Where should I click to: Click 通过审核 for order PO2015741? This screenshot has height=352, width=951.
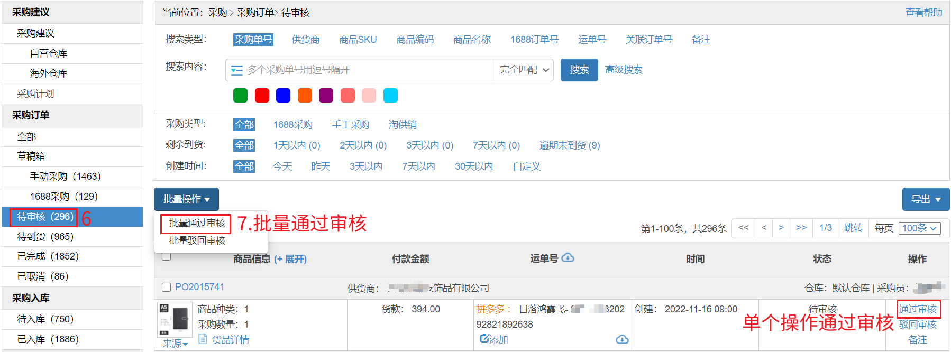tap(918, 309)
